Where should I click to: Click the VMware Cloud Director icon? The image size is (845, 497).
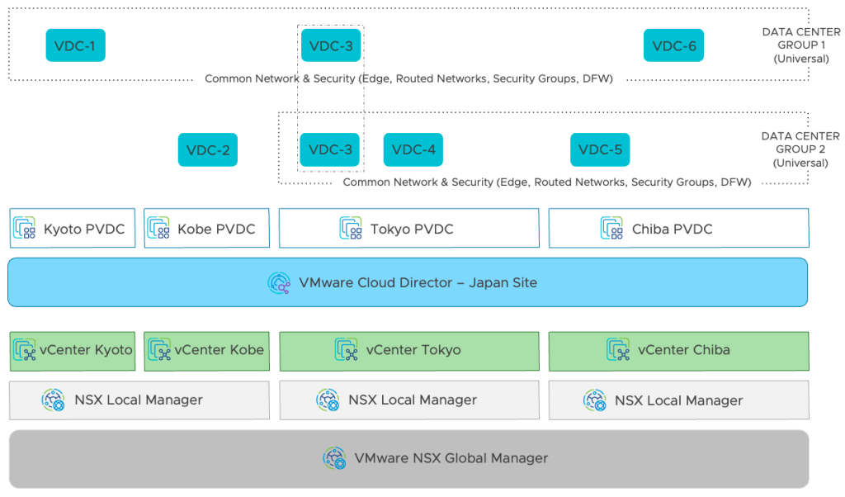click(279, 283)
